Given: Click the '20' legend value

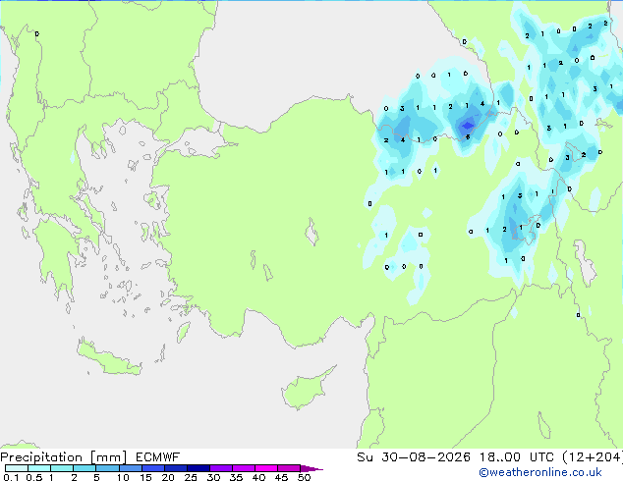Looking at the screenshot, I should (x=168, y=477).
